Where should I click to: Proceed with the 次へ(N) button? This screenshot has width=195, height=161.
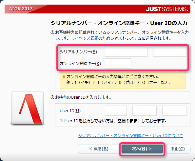(x=142, y=149)
